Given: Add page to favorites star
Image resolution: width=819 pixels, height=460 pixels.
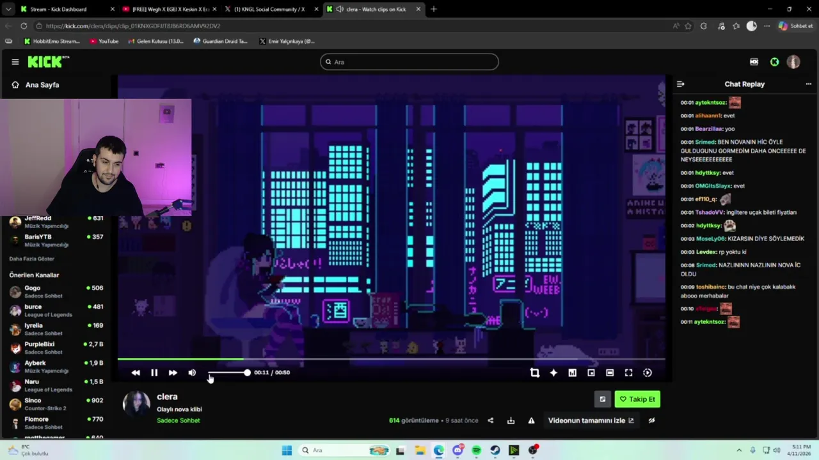Looking at the screenshot, I should click(x=688, y=26).
